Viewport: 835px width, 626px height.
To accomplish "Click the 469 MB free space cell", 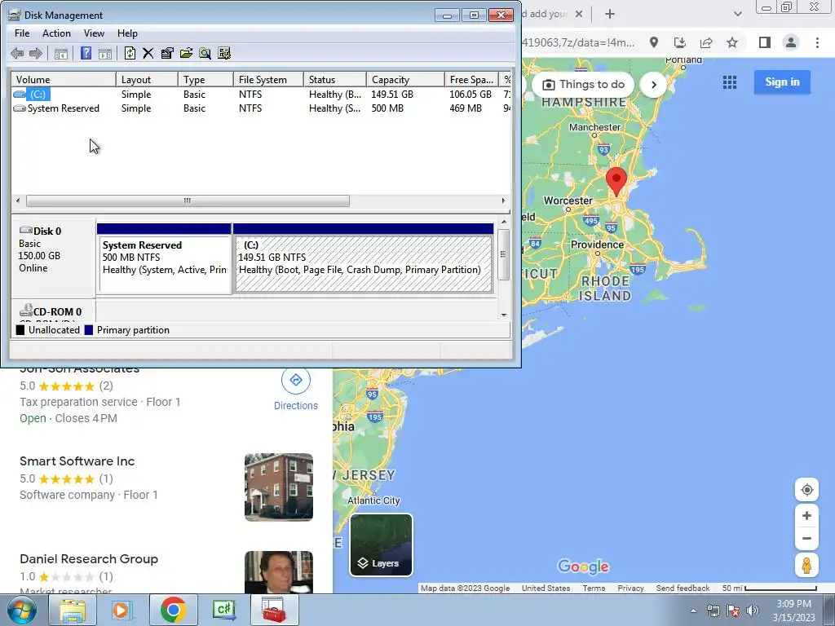I will (466, 108).
